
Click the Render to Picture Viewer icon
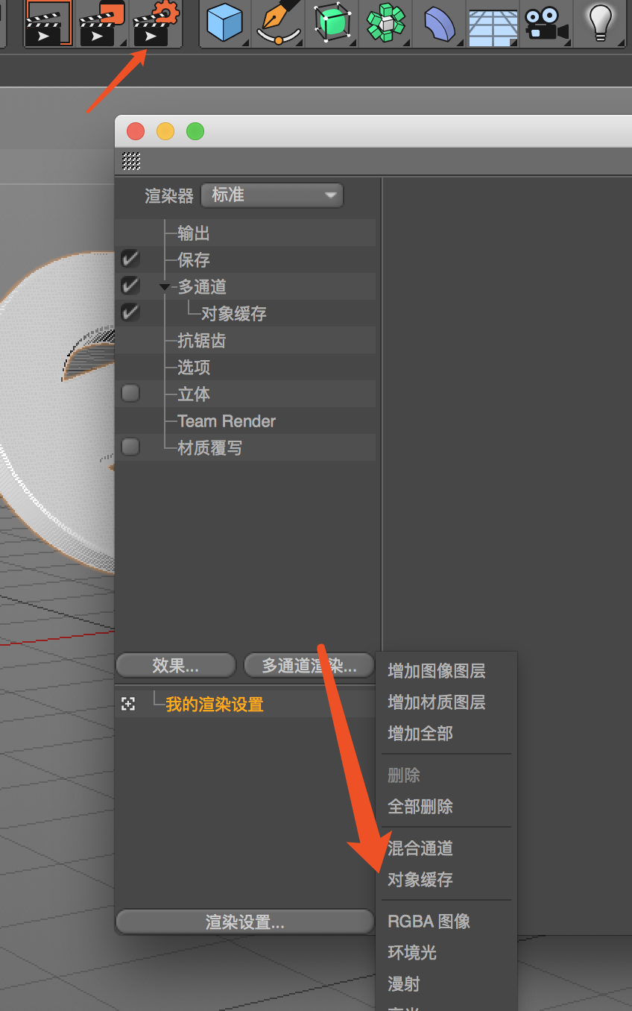point(101,24)
